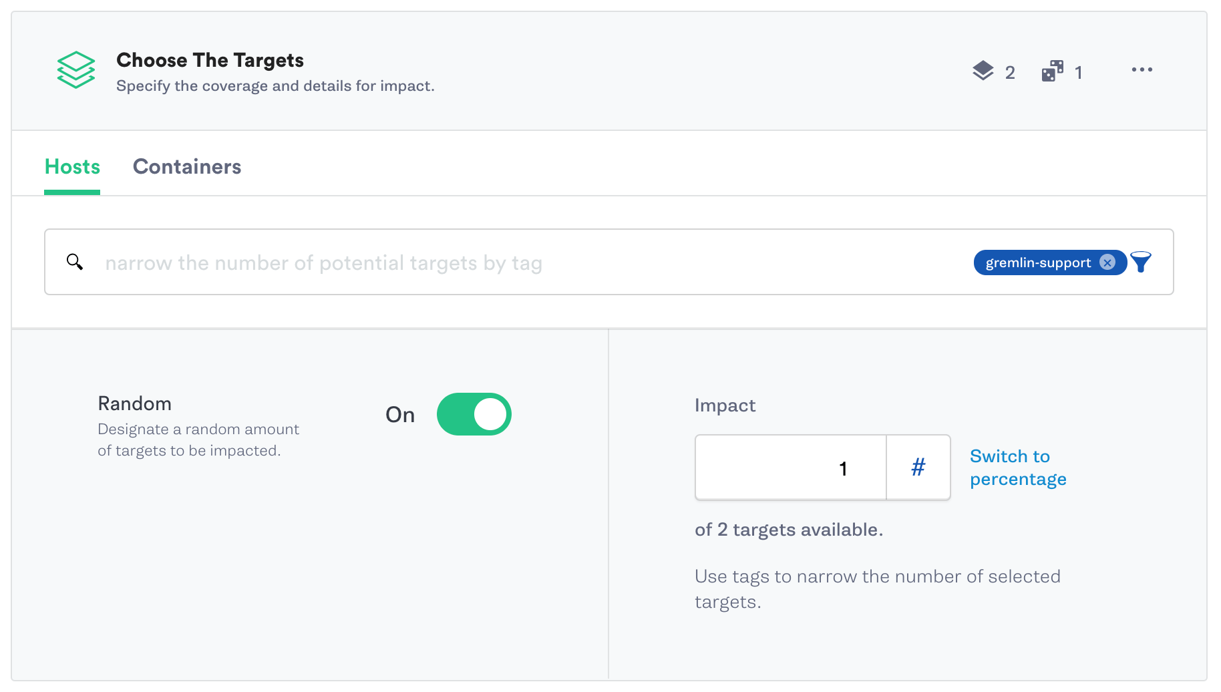This screenshot has width=1221, height=692.
Task: Click the # unit indicator button
Action: click(918, 468)
